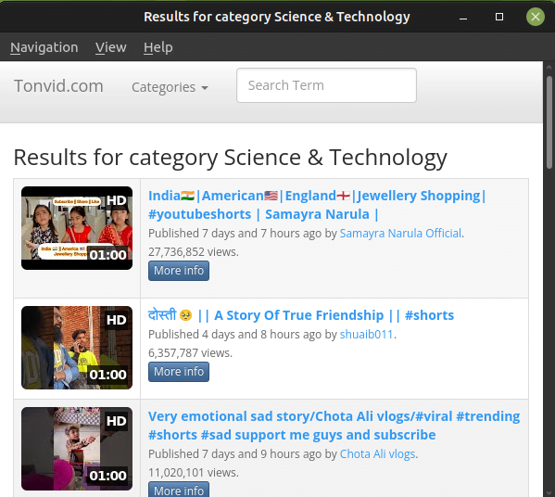Open the View menu
Viewport: 555px width, 497px height.
111,47
